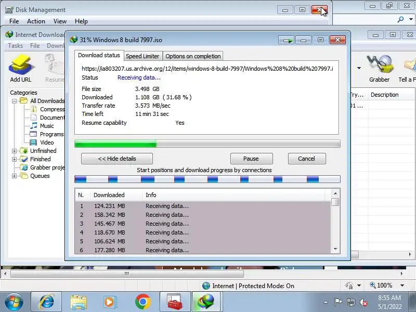Viewport: 416px width, 312px height.
Task: Click the connections progress segments bar
Action: (x=207, y=179)
